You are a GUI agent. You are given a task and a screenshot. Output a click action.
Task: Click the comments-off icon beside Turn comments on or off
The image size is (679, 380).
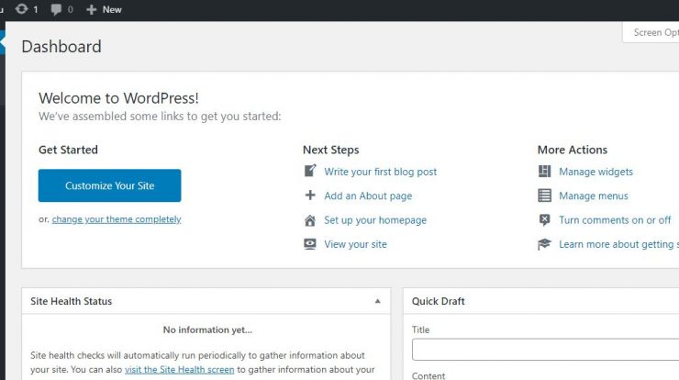[544, 219]
